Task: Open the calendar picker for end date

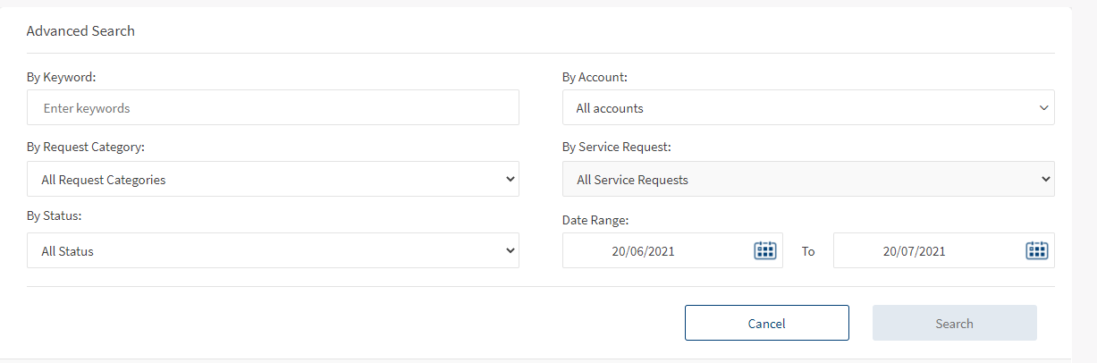Action: click(1035, 250)
